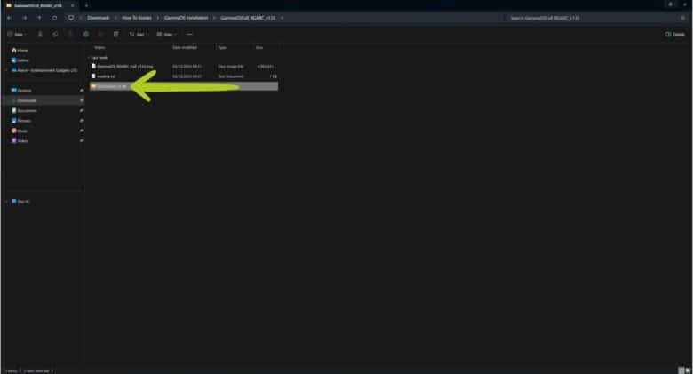The width and height of the screenshot is (693, 374).
Task: Refresh the current folder view
Action: pos(54,17)
